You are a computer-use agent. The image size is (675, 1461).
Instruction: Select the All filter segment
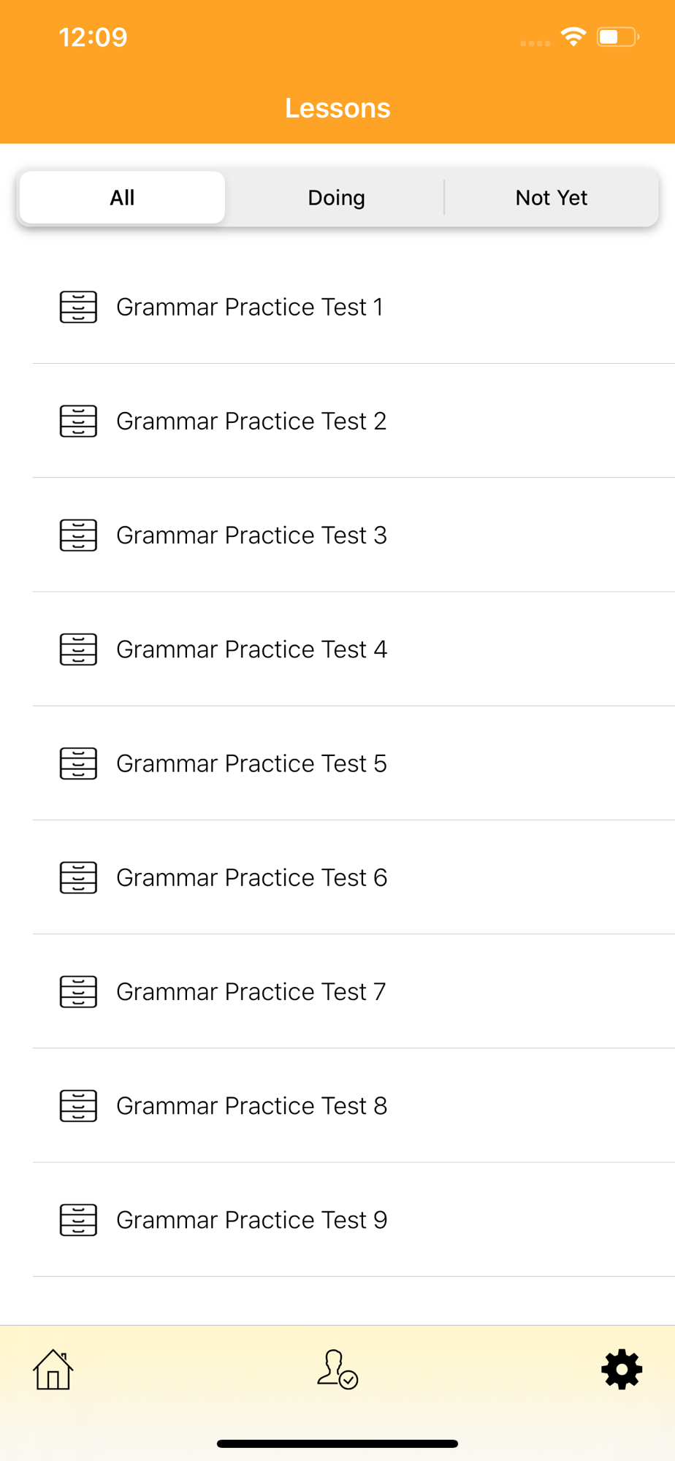coord(122,197)
